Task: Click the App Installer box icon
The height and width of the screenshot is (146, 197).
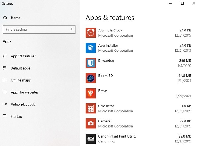Action: tap(91, 48)
